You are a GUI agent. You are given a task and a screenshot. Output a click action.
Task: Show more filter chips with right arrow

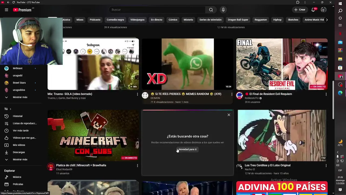click(x=327, y=20)
